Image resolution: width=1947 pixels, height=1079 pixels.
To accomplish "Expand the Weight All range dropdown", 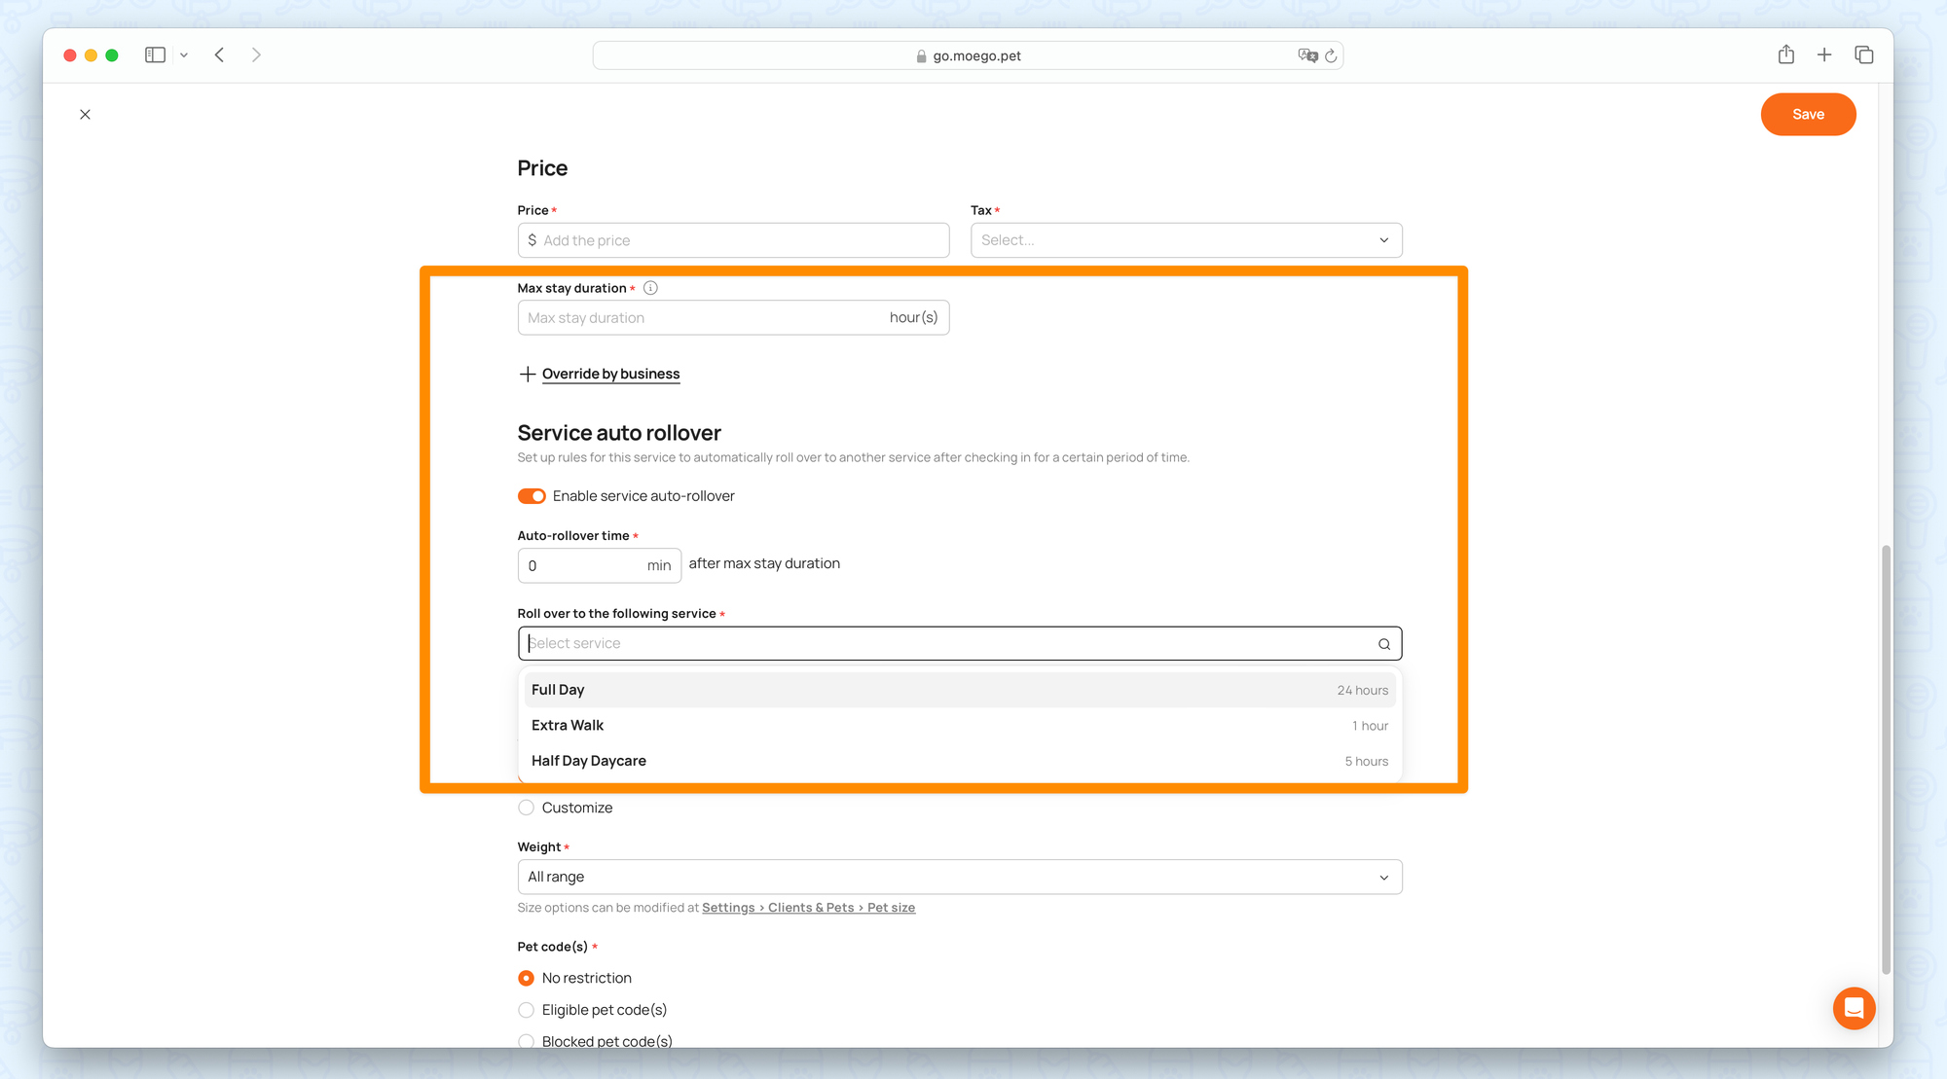I will (x=959, y=877).
